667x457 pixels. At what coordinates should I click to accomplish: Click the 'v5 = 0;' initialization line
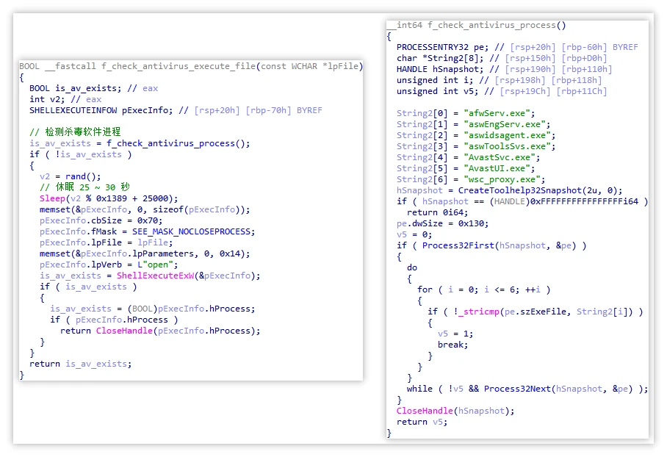415,234
